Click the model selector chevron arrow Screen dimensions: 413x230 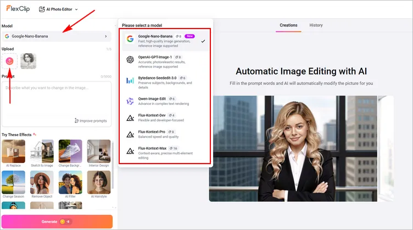(x=106, y=36)
